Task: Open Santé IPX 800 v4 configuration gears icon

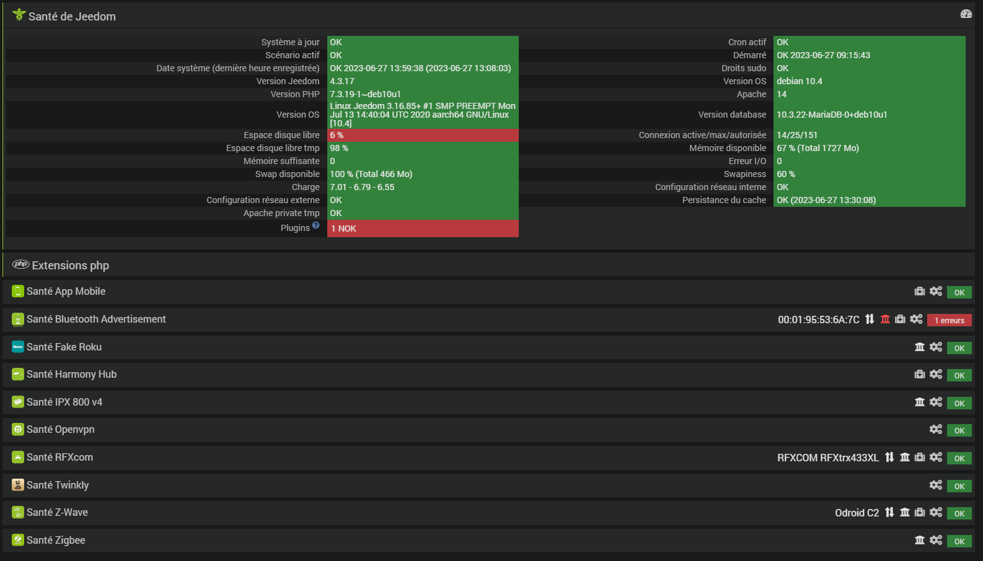Action: point(936,402)
